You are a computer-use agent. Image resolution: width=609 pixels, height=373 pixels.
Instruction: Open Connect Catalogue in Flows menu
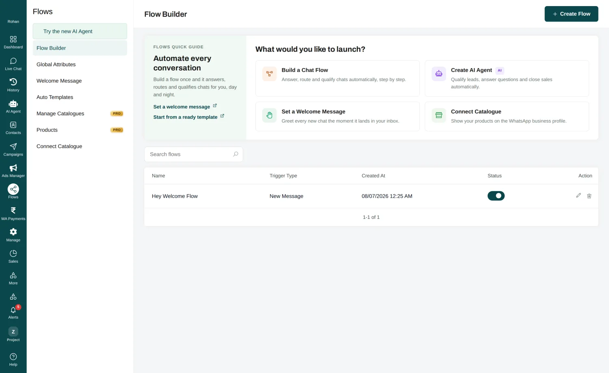(80, 146)
